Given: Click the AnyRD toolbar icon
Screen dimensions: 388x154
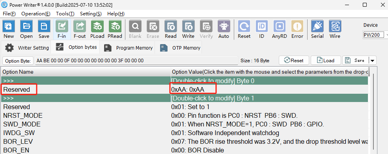Looking at the screenshot, I should click(280, 26).
